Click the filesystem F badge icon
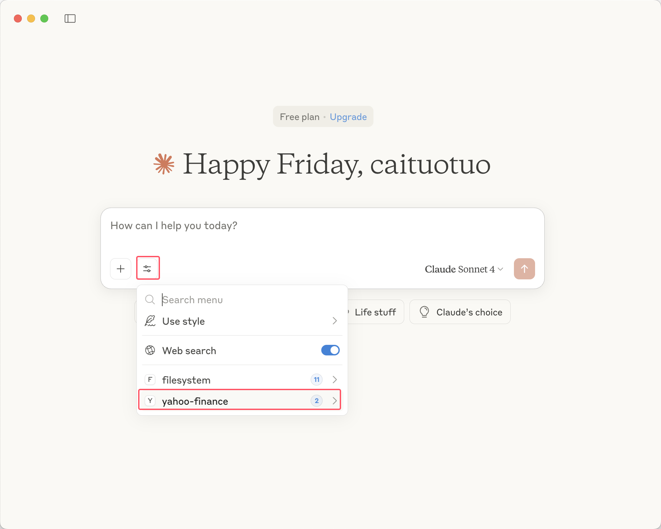The height and width of the screenshot is (529, 661). point(150,380)
